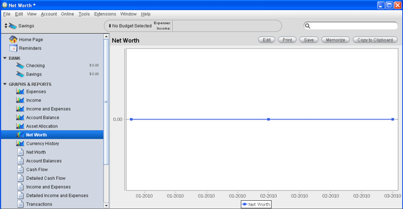Open the Checking account row

52,66
